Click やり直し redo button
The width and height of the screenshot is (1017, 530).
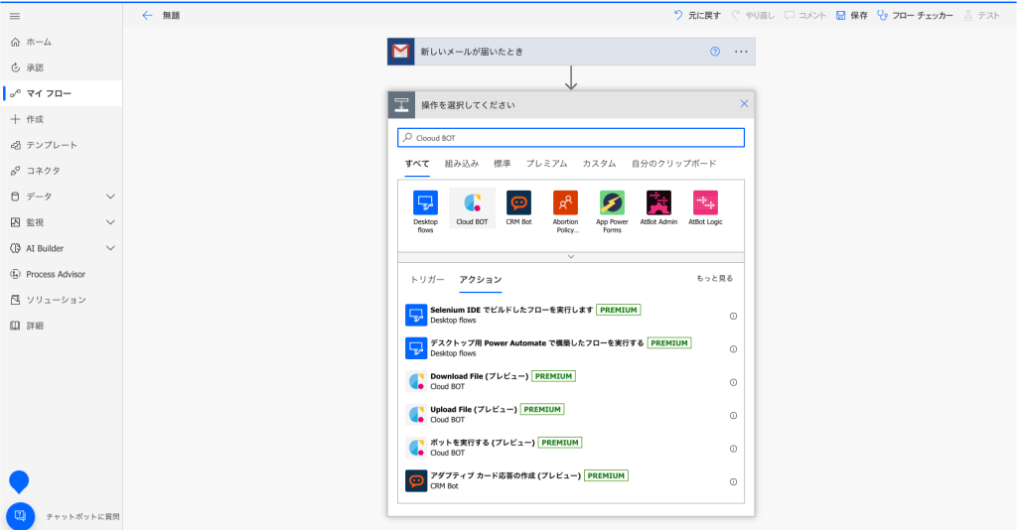[x=753, y=16]
